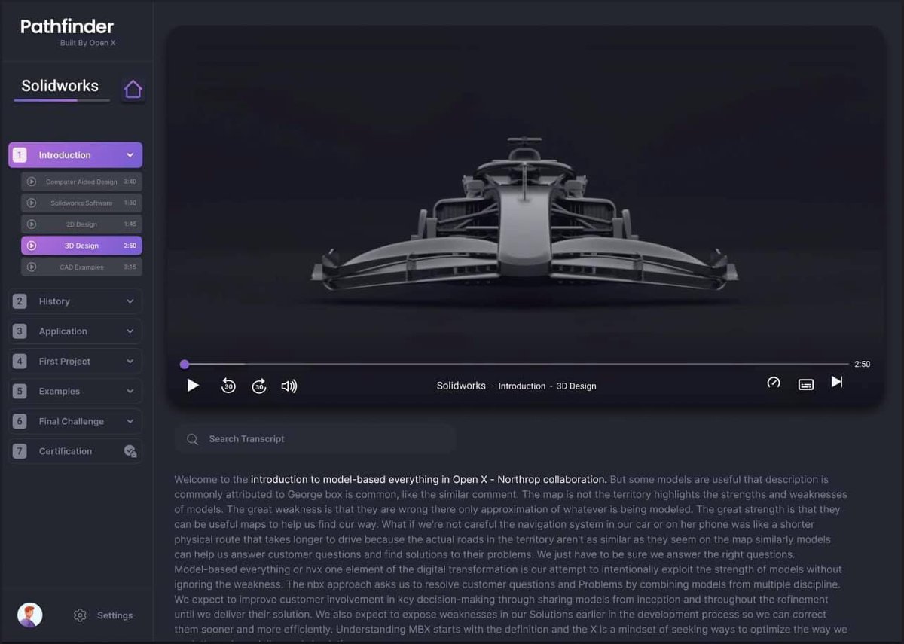Click the number 7 badge of Certification
The height and width of the screenshot is (644, 904).
pyautogui.click(x=20, y=451)
